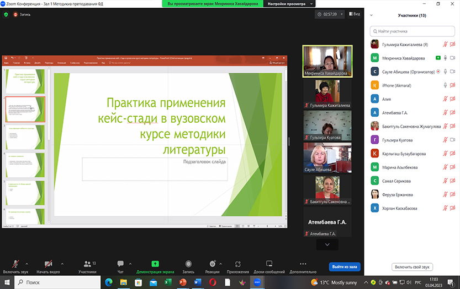Expand more video tiles with the down chevron

(x=327, y=244)
